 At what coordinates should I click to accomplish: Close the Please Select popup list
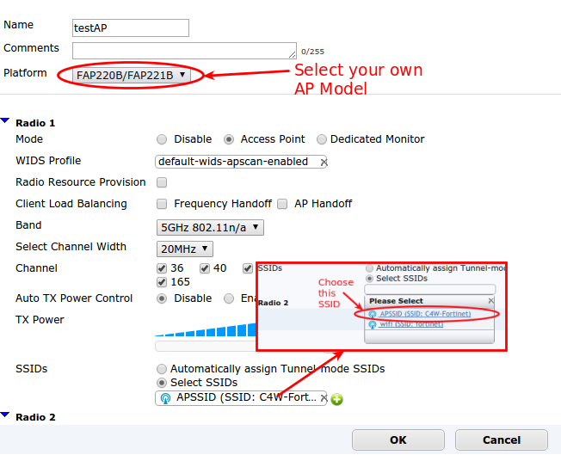pos(490,301)
